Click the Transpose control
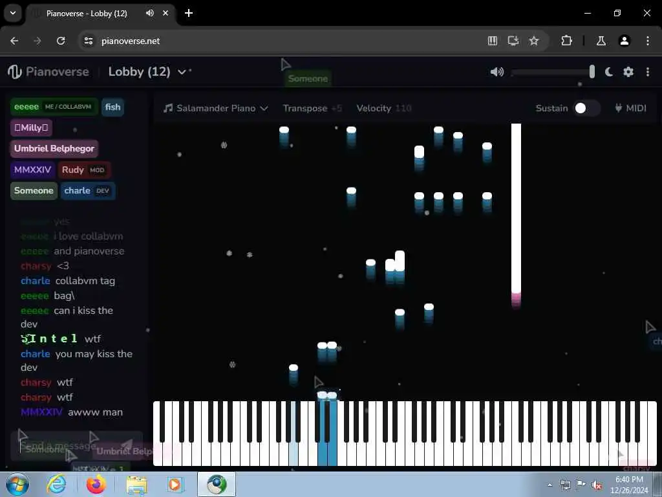 312,108
